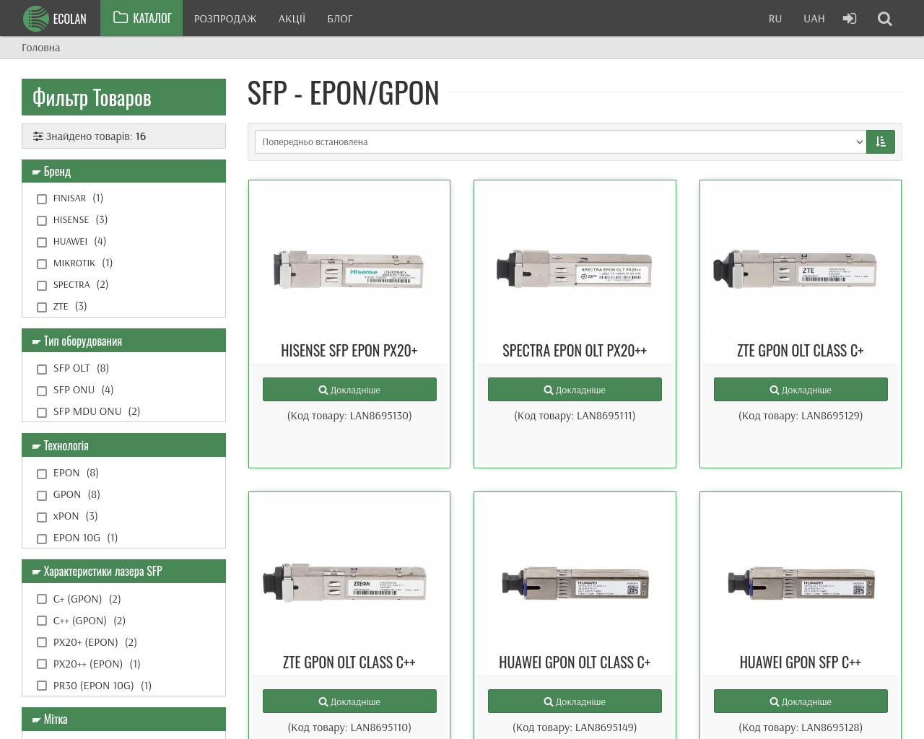Open the Huawei GPON SFP C++ image
Screen dimensions: 924x739
[801, 582]
